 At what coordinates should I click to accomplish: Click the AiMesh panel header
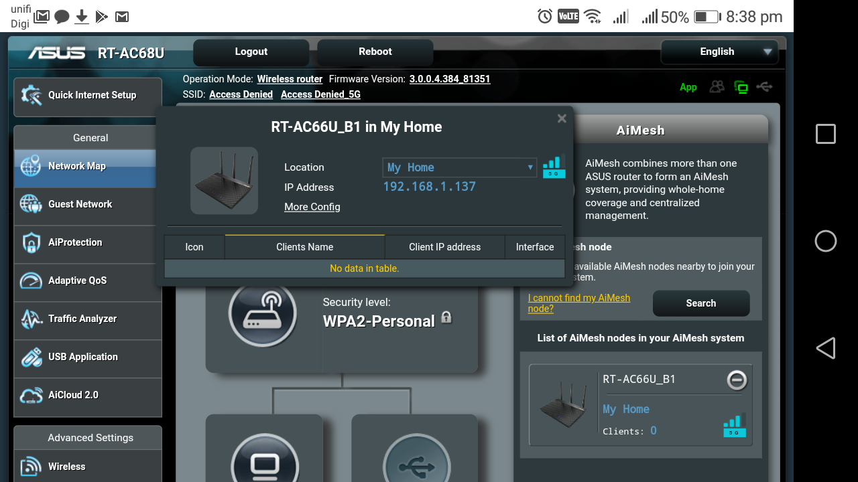[x=641, y=131]
